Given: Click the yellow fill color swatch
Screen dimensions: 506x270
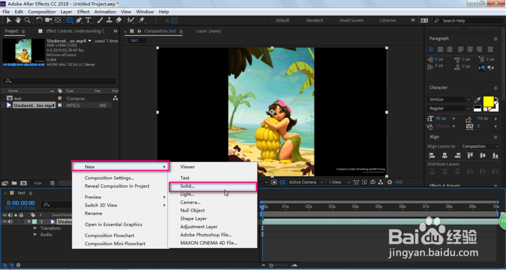Looking at the screenshot, I should tap(488, 101).
